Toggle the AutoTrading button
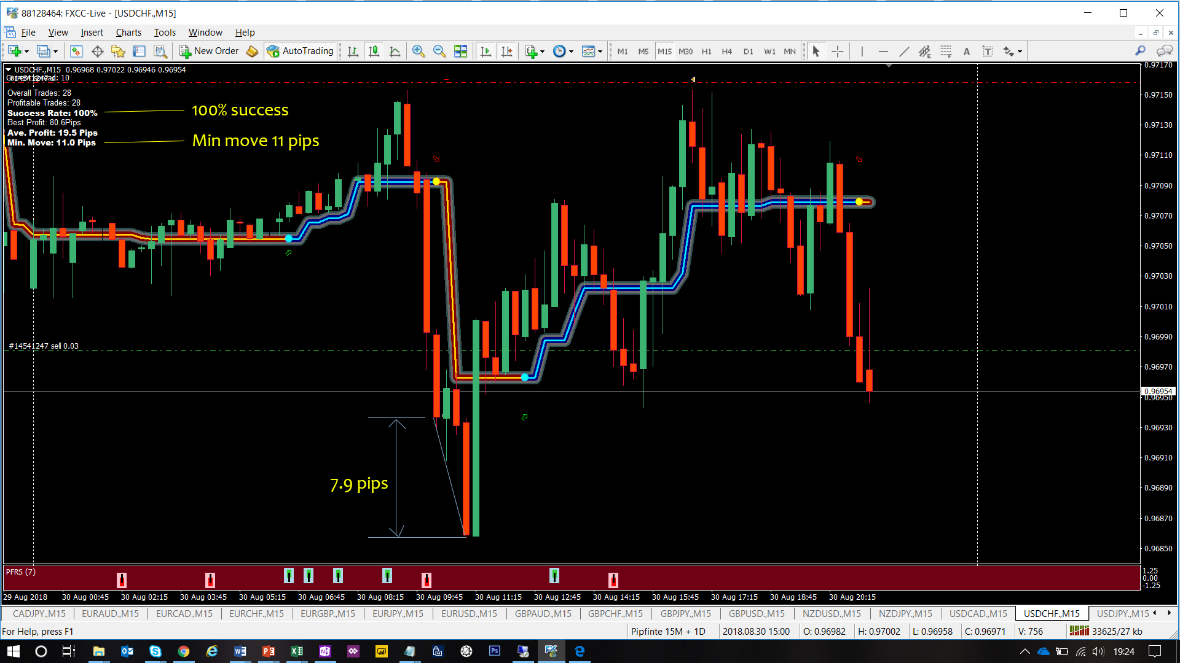The width and height of the screenshot is (1180, 663). click(301, 52)
